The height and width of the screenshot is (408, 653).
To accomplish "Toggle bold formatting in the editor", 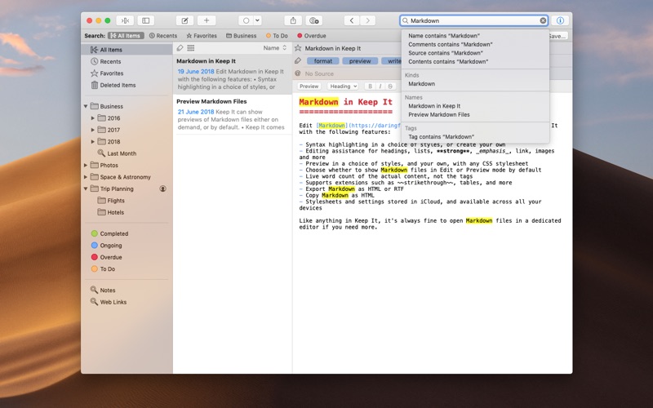I will 370,86.
